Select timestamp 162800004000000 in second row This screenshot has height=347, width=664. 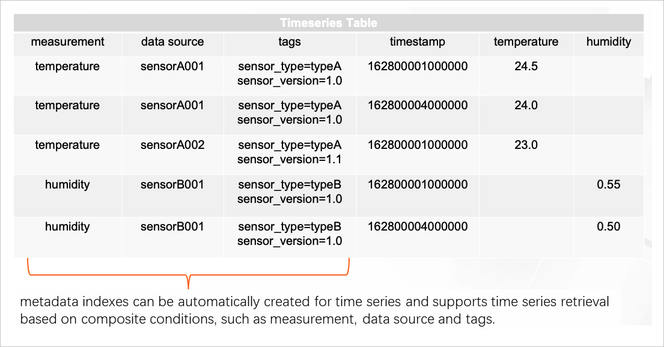418,105
